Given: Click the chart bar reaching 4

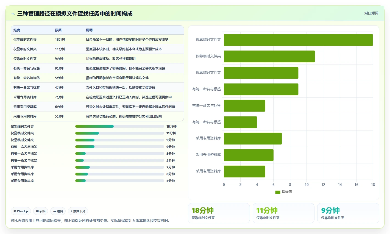Looking at the screenshot, I should [x=240, y=122].
